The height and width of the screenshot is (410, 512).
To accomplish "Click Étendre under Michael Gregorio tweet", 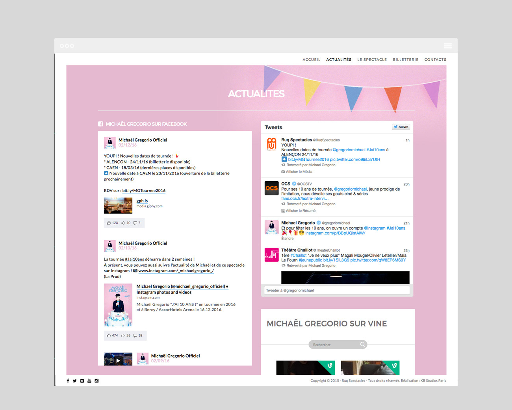I will click(x=288, y=239).
